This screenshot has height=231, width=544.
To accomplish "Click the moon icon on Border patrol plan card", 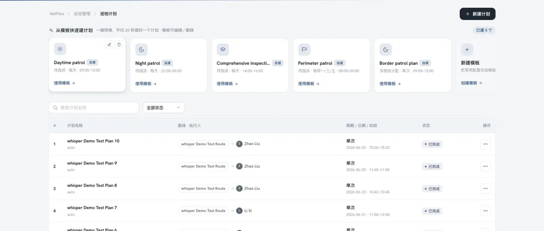I will [x=386, y=49].
